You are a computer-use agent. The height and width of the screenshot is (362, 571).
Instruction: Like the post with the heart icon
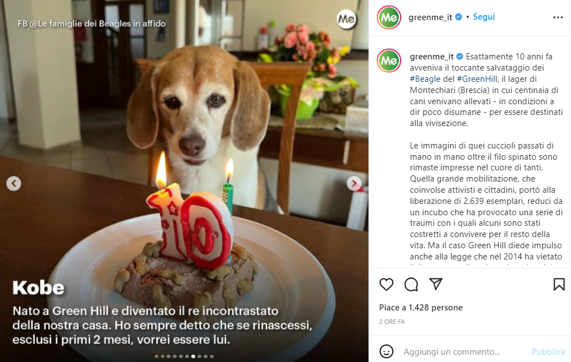tap(386, 284)
